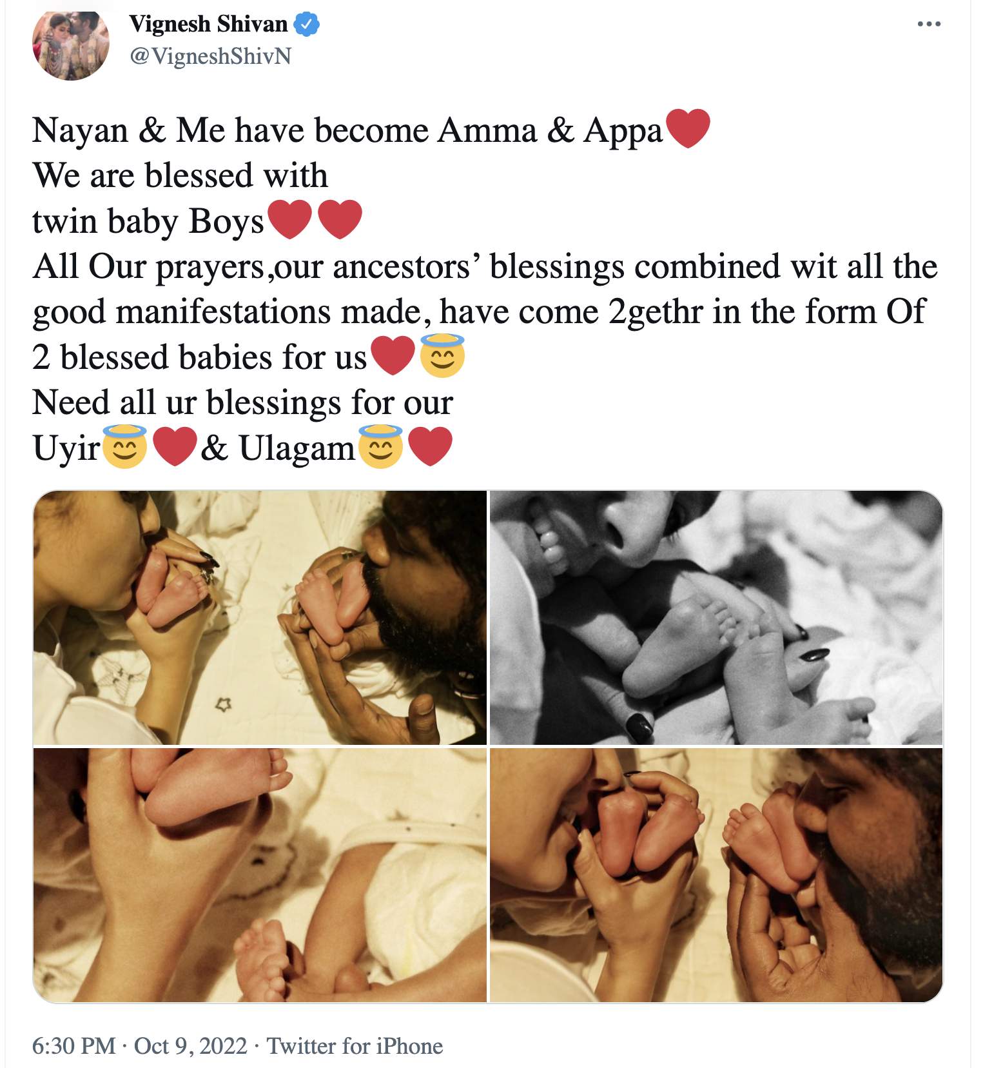This screenshot has width=994, height=1068.
Task: Click the halo emoji after babies for us
Action: [x=442, y=356]
